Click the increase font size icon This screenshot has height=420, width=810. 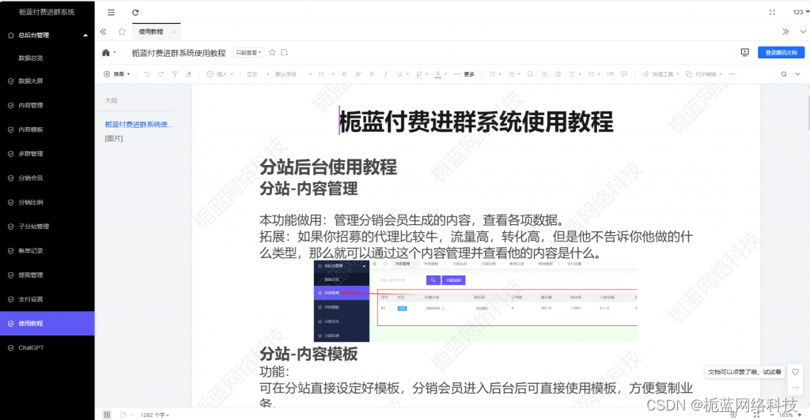344,74
